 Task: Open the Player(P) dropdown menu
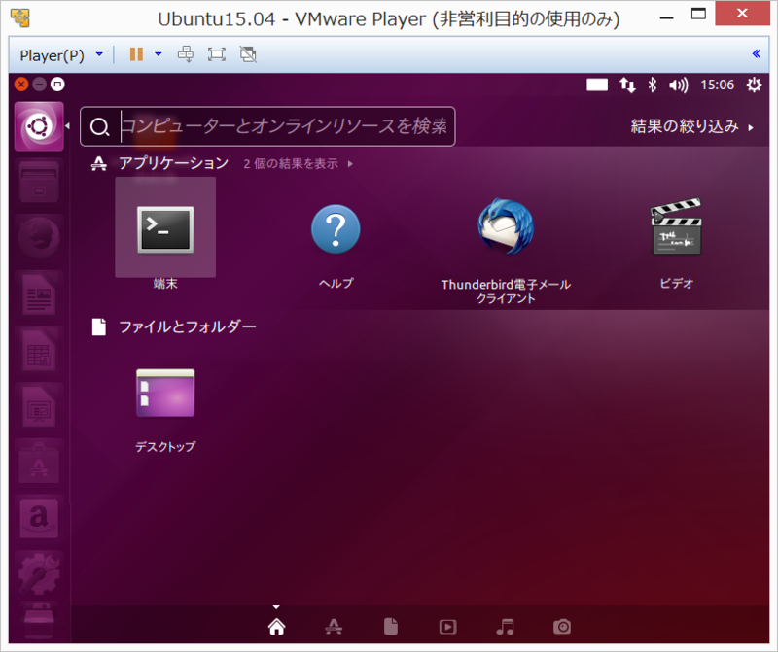pos(61,54)
